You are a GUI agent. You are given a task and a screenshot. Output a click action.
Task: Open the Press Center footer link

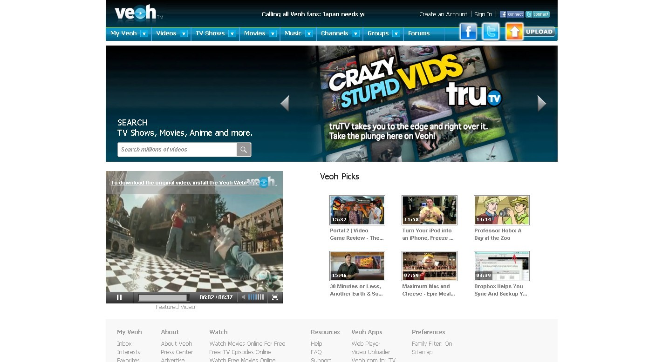pos(177,352)
